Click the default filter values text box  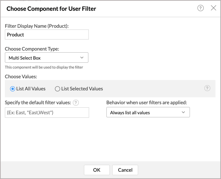click(47, 113)
